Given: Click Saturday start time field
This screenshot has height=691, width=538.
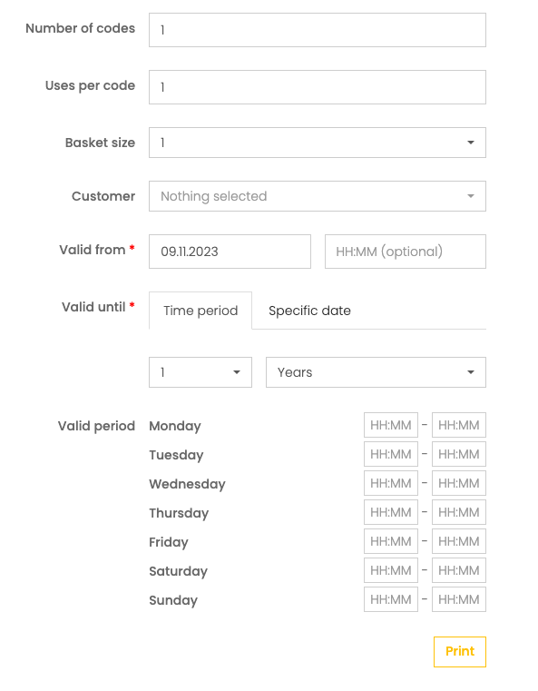Looking at the screenshot, I should 391,570.
